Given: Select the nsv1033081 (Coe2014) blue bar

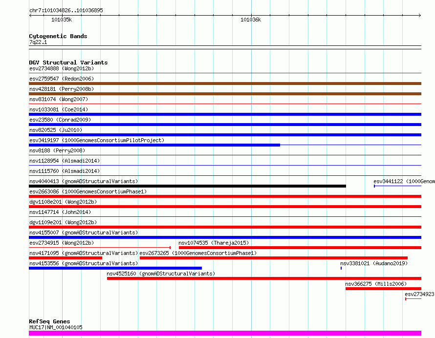Looking at the screenshot, I should pos(225,114).
